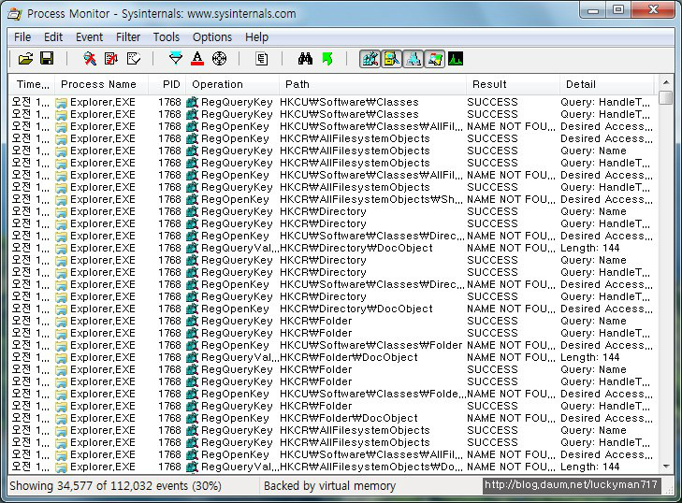Clear the display with the eraser icon
The width and height of the screenshot is (682, 503).
(133, 59)
